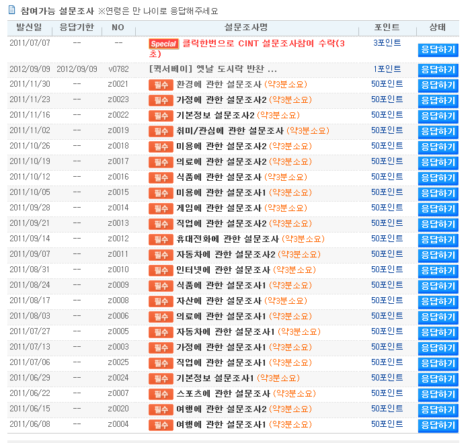This screenshot has height=443, width=472.
Task: Click 응답하기 for 자동차에 관한 설문조사2
Action: pyautogui.click(x=438, y=255)
